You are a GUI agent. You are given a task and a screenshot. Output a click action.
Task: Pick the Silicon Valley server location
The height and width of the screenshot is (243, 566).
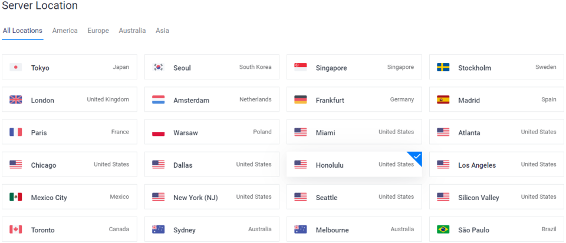(496, 197)
